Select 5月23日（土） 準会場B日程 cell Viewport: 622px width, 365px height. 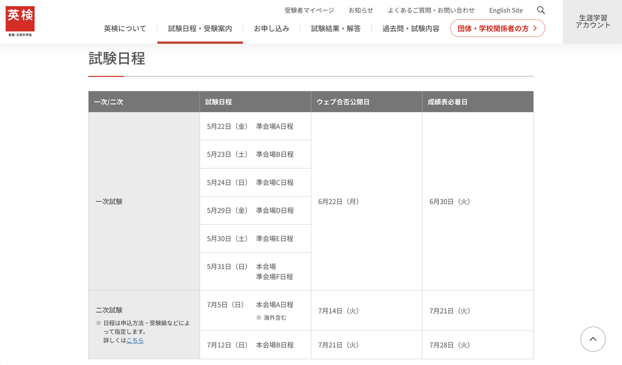(255, 155)
